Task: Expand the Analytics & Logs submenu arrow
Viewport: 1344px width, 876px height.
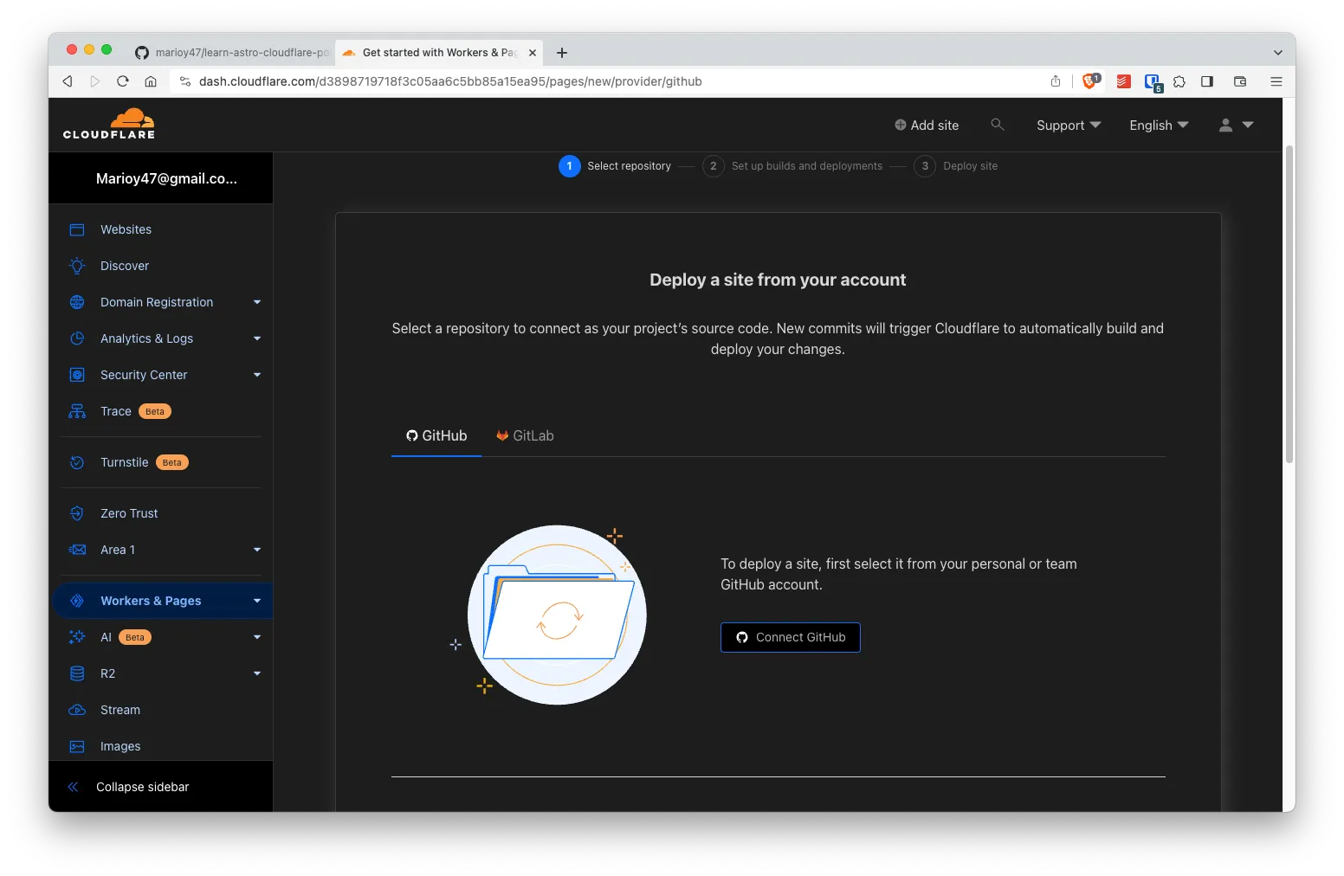Action: point(257,338)
